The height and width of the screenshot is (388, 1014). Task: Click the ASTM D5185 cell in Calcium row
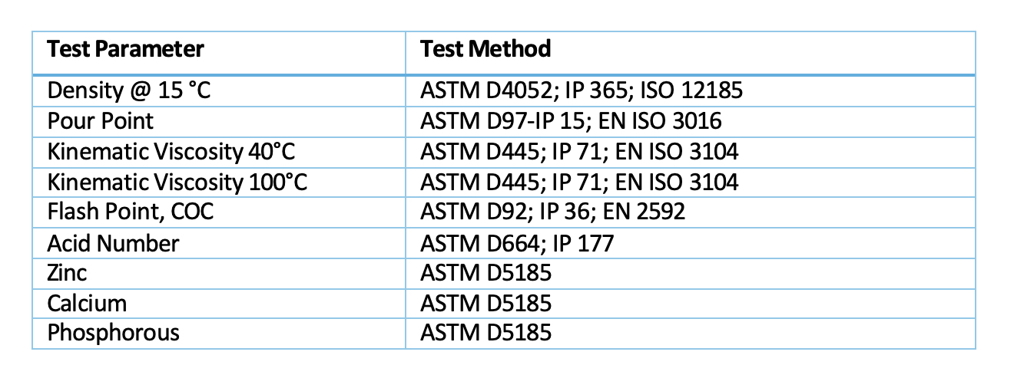pyautogui.click(x=486, y=303)
